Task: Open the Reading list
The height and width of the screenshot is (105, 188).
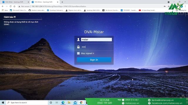Action: [x=181, y=10]
